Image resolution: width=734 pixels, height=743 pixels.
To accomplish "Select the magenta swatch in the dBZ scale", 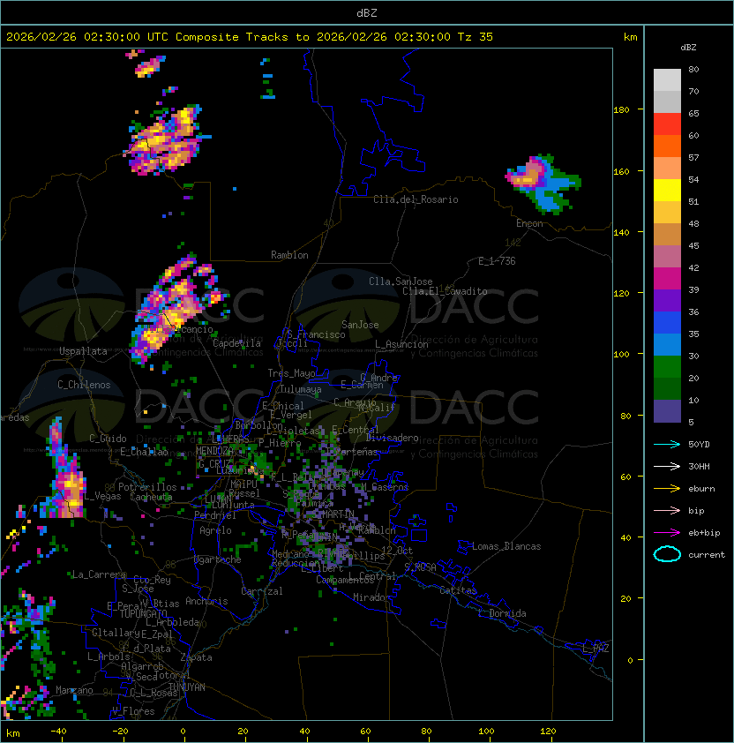I will [x=667, y=278].
